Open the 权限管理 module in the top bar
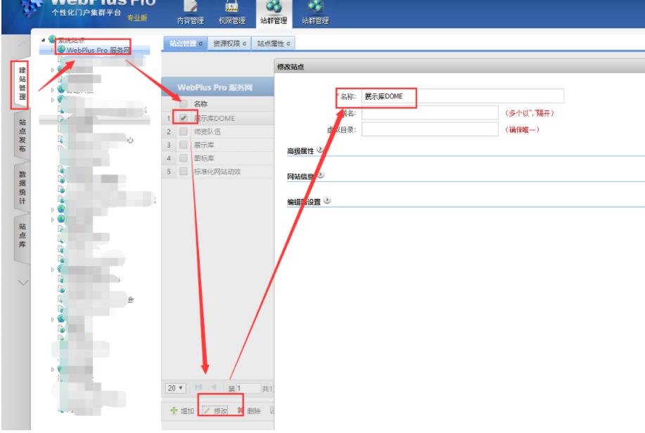 pyautogui.click(x=232, y=14)
